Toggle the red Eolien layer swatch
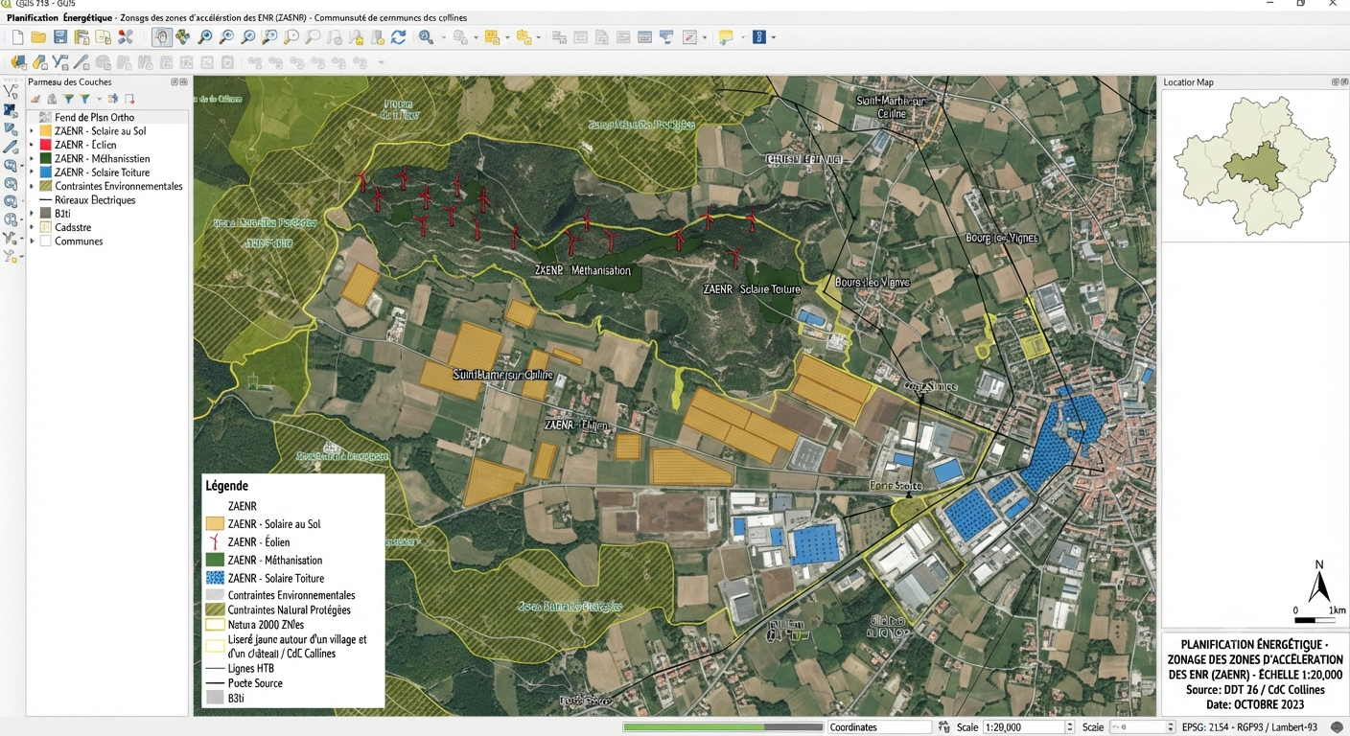Image resolution: width=1350 pixels, height=736 pixels. (45, 145)
